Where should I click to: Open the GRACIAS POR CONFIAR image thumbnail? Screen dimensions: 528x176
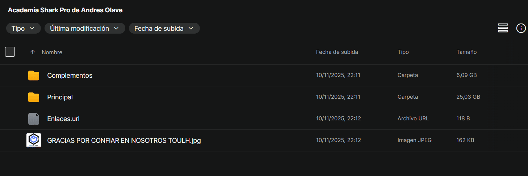click(34, 140)
